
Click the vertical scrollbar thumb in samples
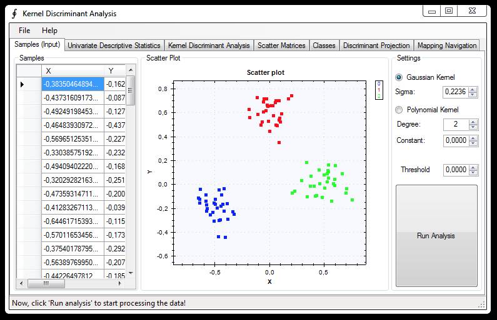point(131,90)
